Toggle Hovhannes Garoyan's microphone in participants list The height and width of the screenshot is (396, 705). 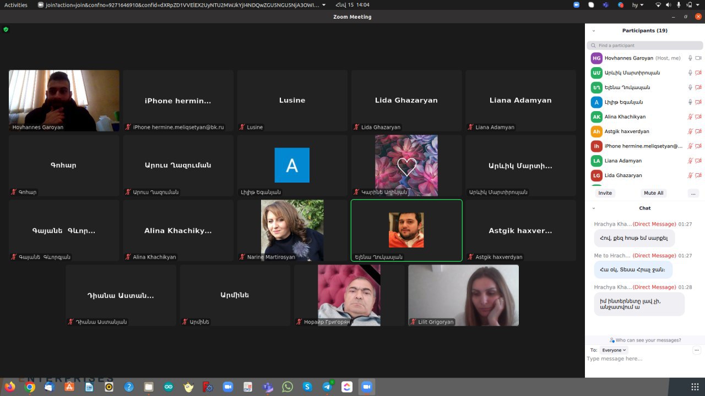690,58
